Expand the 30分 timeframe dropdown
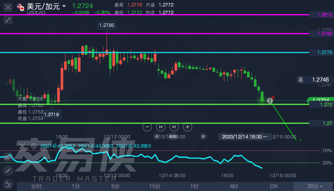The image size is (334, 191). click(314, 186)
